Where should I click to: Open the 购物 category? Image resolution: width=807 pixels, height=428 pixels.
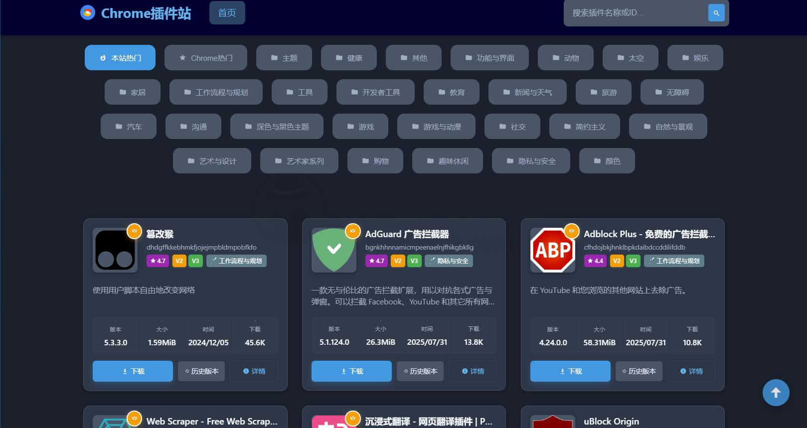375,161
